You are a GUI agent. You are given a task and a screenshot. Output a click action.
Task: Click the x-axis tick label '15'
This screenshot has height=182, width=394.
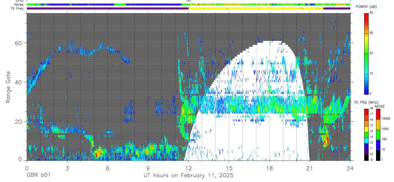(x=229, y=168)
